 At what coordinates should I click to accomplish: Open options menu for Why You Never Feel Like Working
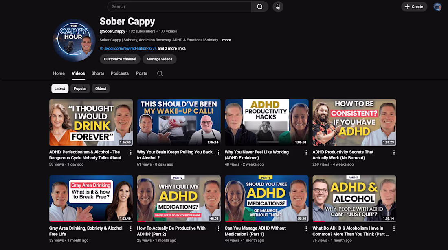(x=306, y=153)
